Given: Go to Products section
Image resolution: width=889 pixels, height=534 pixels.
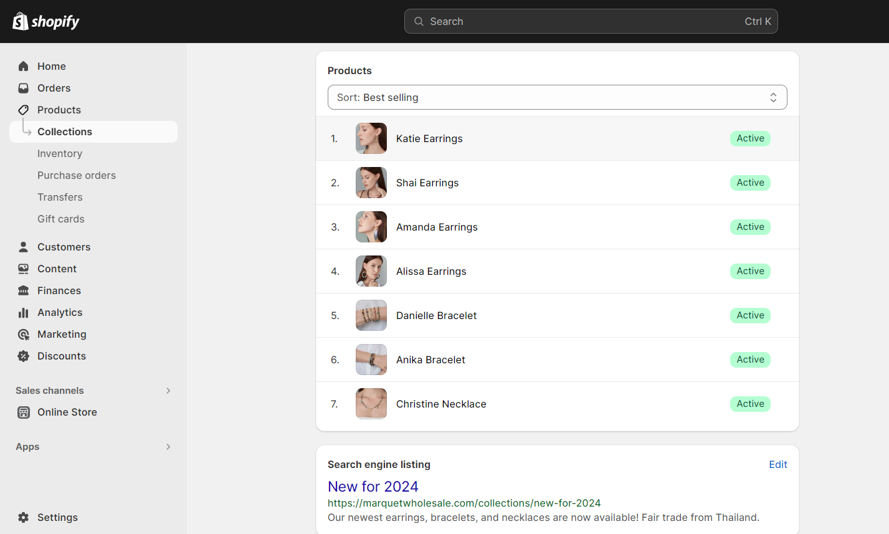Looking at the screenshot, I should click(x=59, y=110).
